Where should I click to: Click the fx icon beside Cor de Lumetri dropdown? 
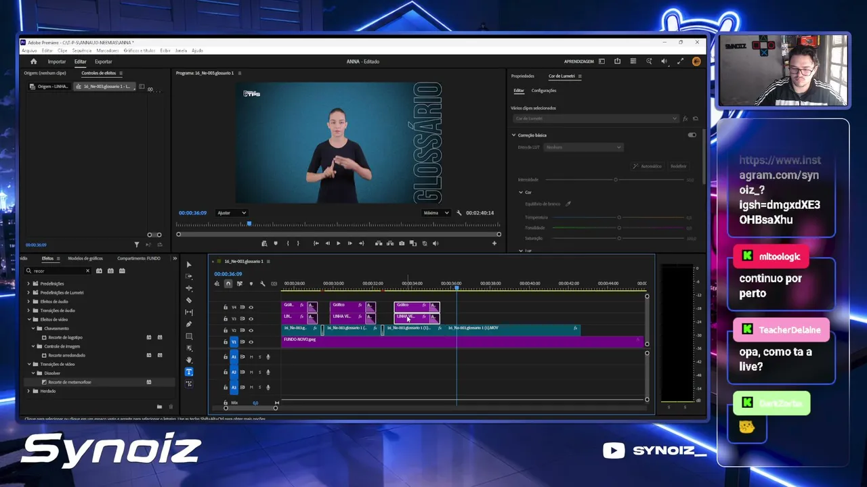(685, 118)
